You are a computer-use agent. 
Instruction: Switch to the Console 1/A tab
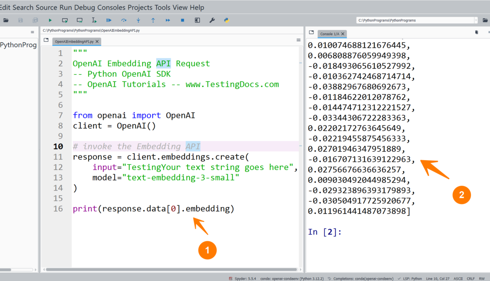tap(329, 34)
